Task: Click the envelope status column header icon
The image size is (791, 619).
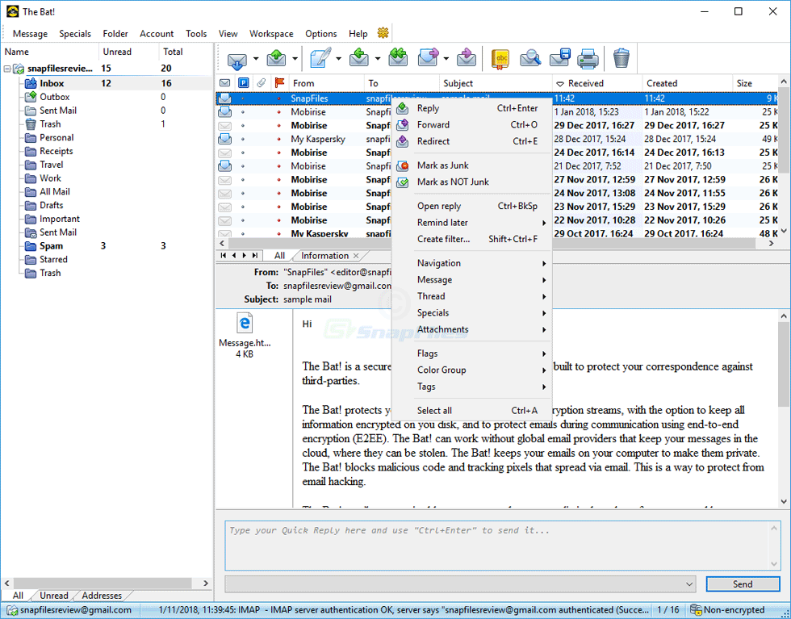Action: pyautogui.click(x=225, y=83)
